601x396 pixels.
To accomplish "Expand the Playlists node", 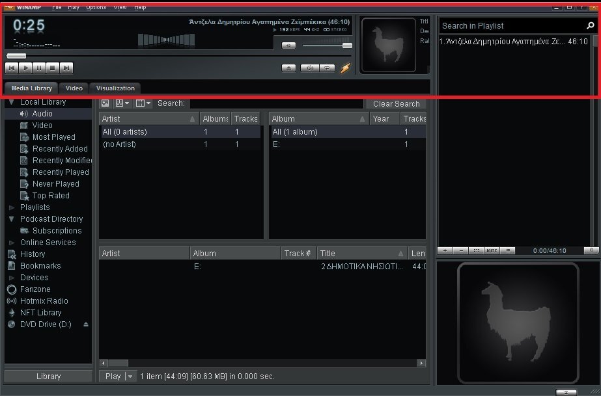I will pos(12,207).
